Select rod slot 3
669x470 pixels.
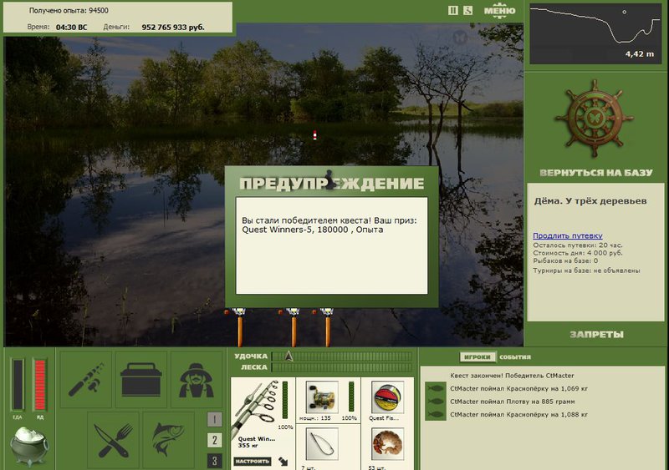[215, 461]
